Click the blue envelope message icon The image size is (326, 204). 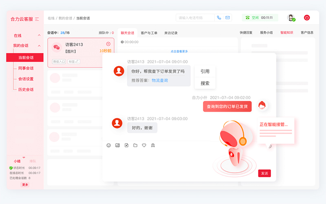(x=227, y=18)
